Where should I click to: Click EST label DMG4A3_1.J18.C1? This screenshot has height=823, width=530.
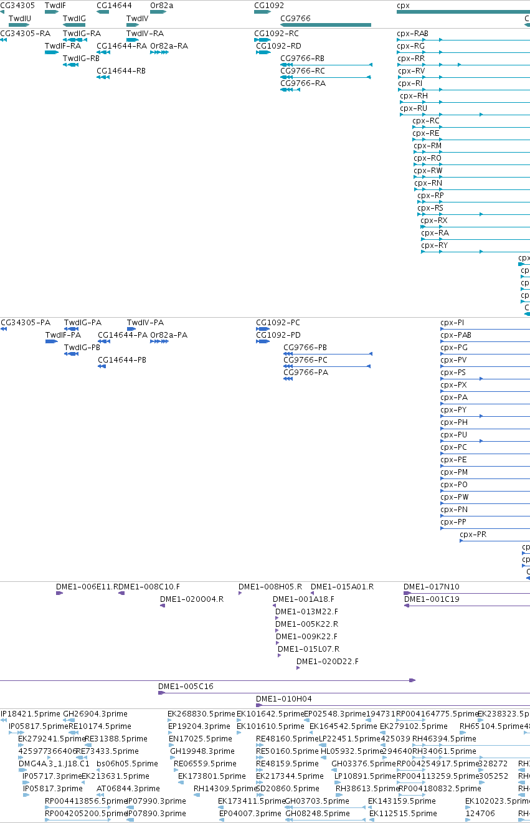[x=54, y=764]
